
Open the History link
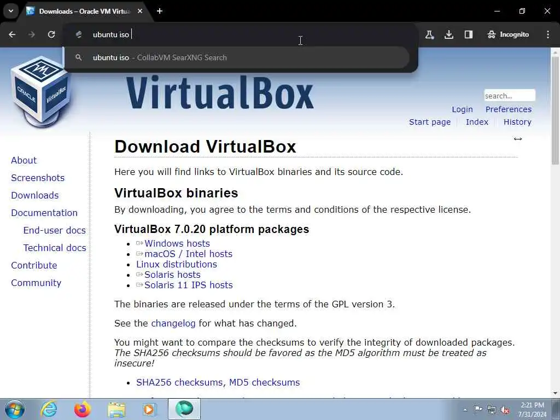click(517, 122)
